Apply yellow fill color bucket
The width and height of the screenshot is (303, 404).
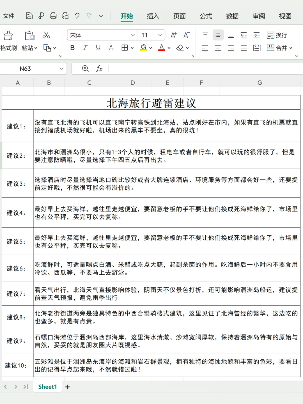click(x=143, y=48)
